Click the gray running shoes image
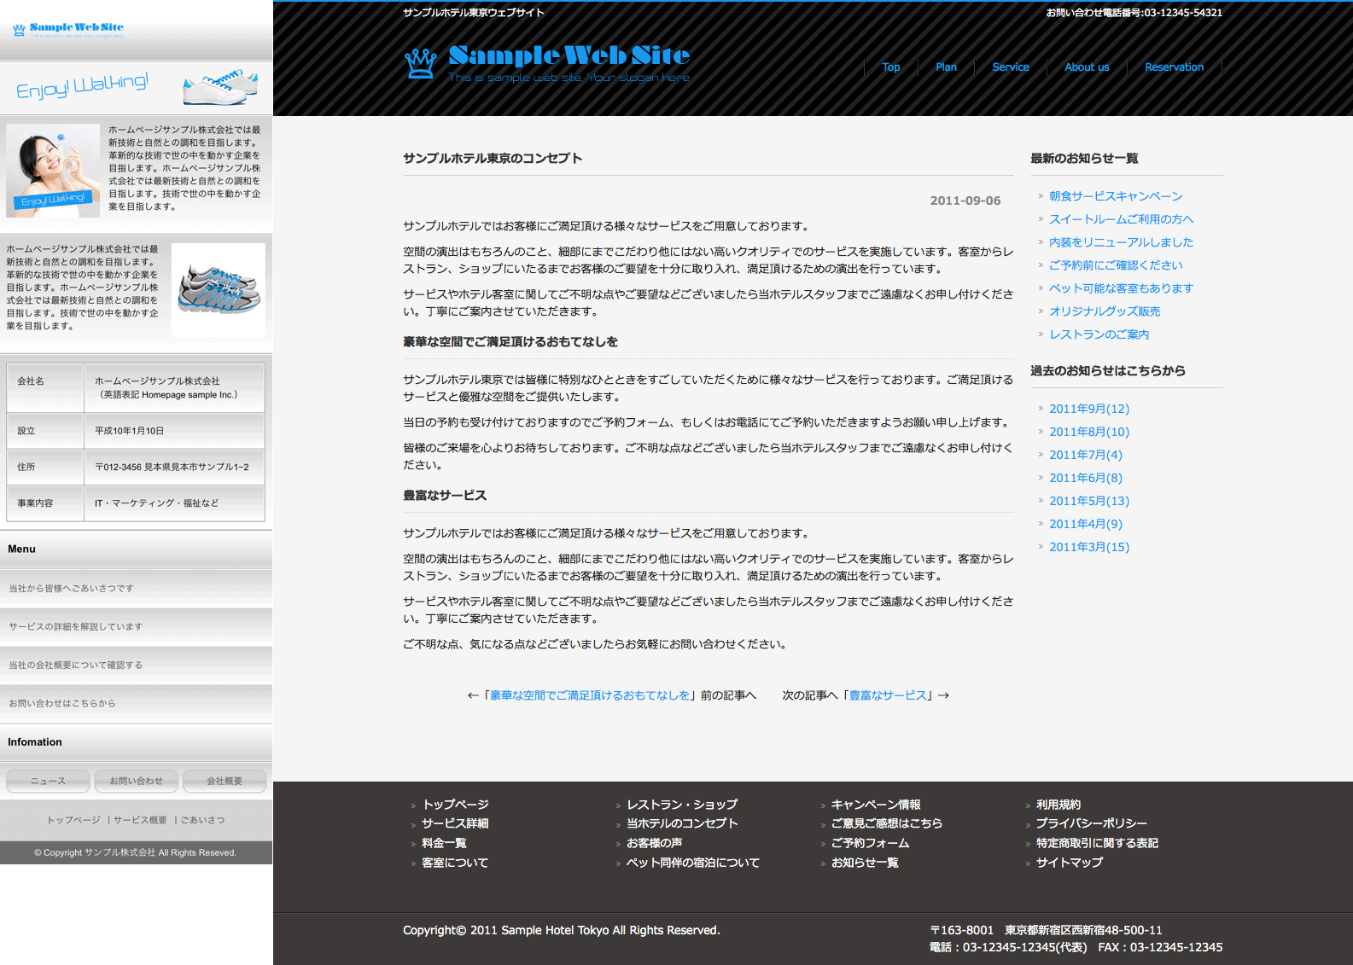This screenshot has height=965, width=1353. [x=219, y=289]
